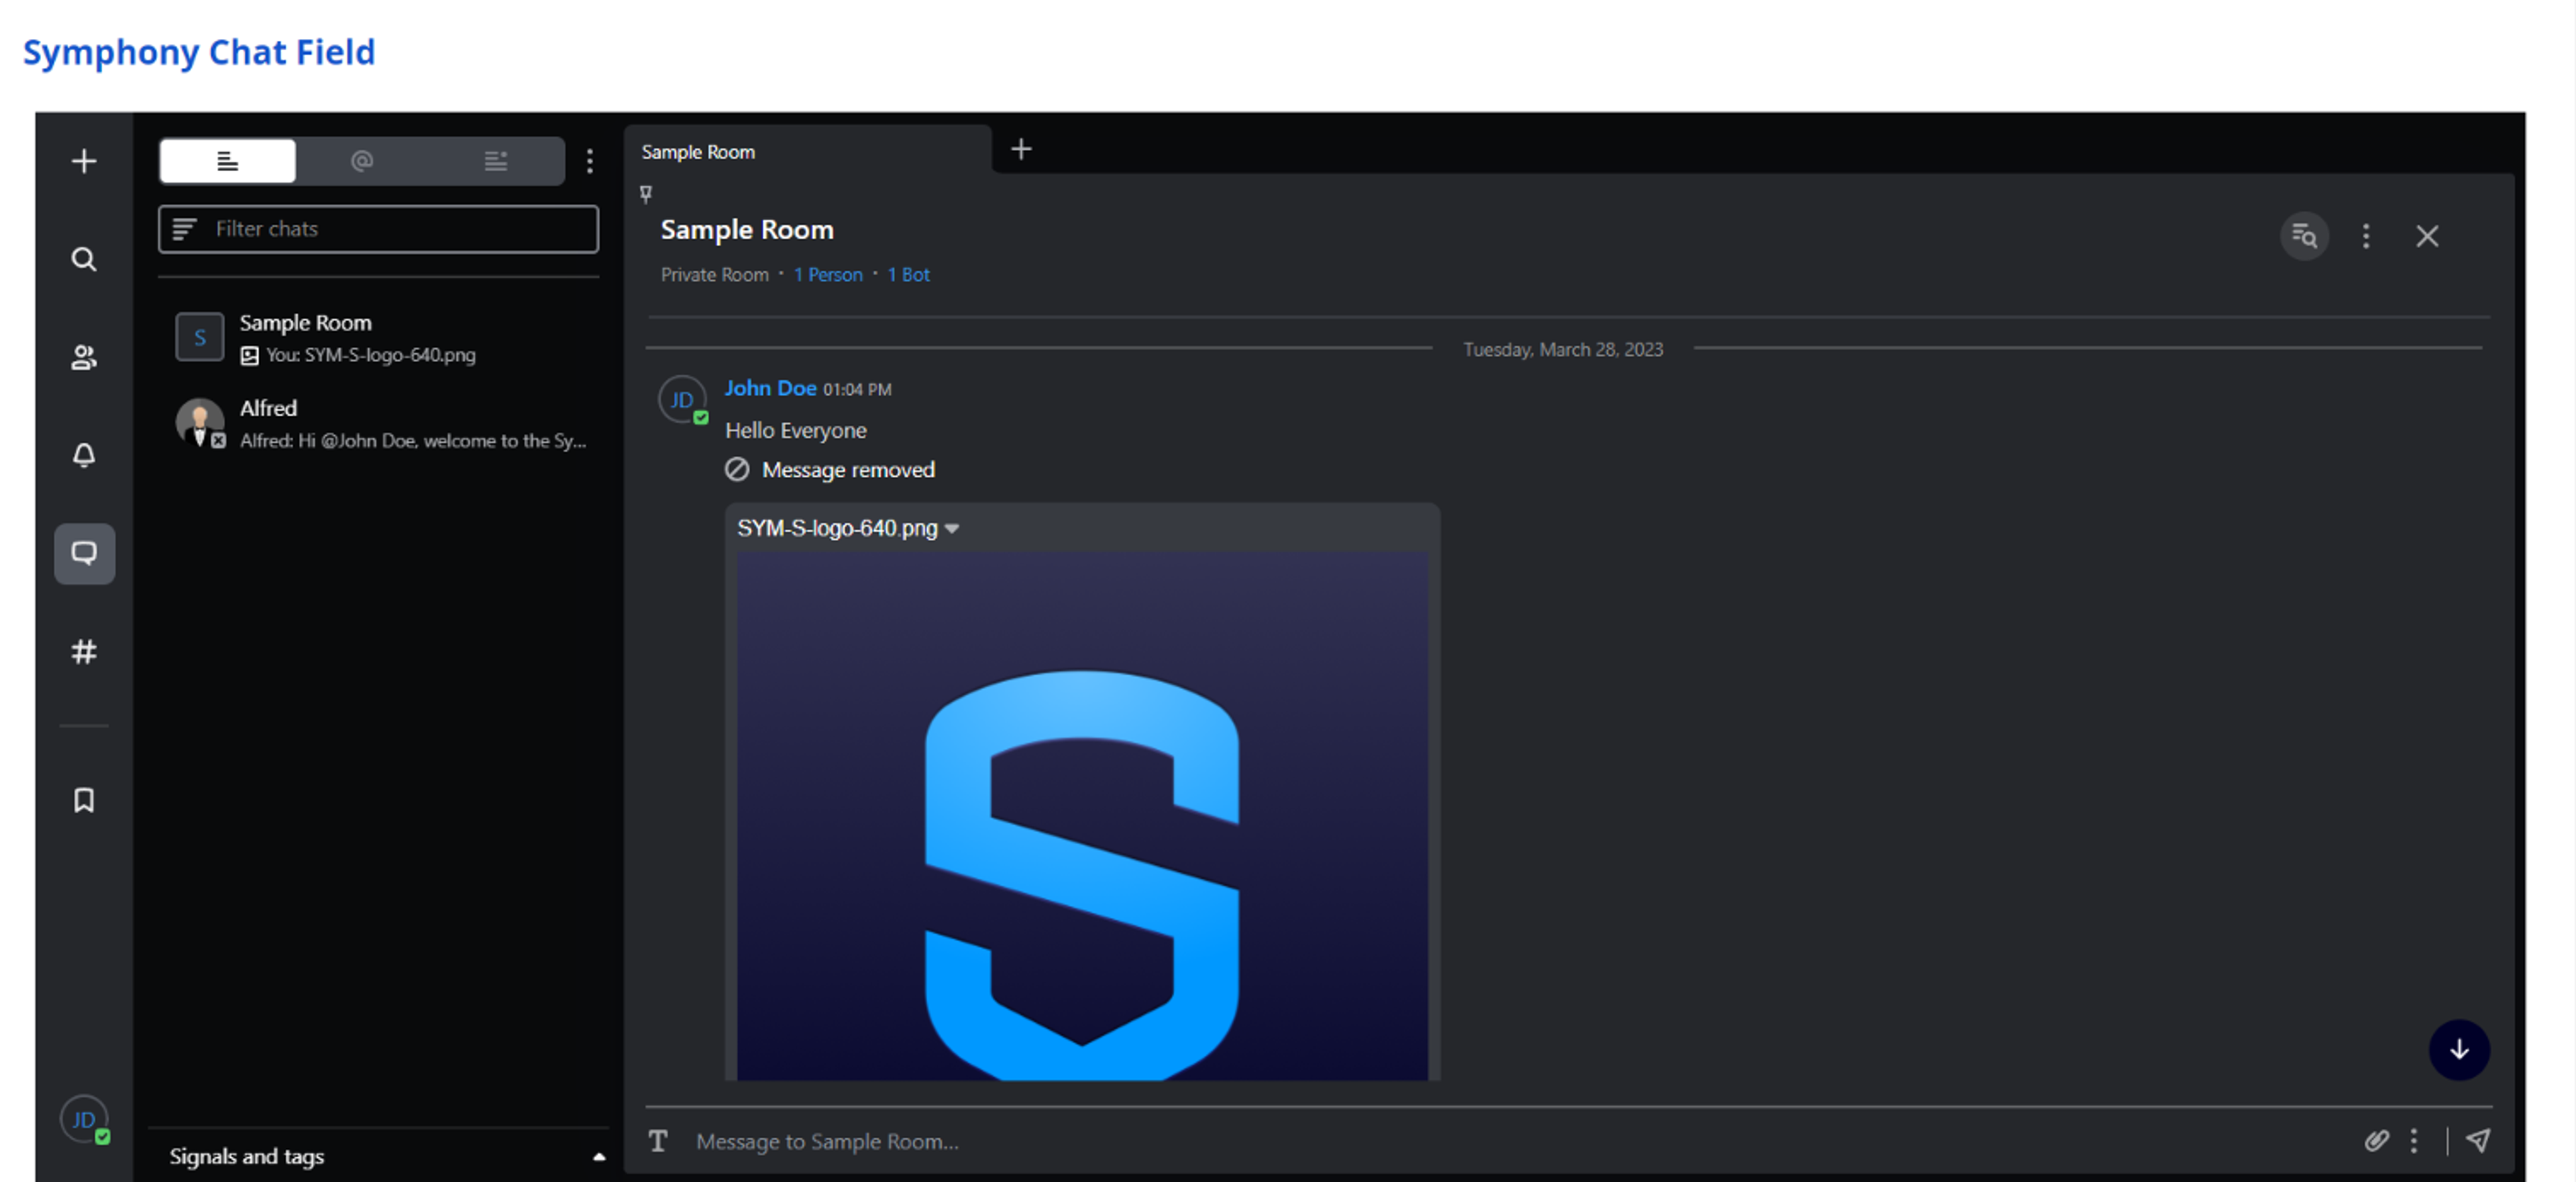Click the Sample Room heading title
The height and width of the screenshot is (1182, 2576).
point(747,230)
